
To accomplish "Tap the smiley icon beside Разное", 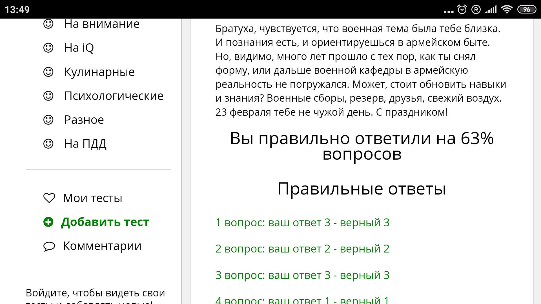I will [x=48, y=120].
